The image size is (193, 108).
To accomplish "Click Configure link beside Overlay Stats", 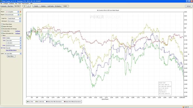I will pyautogui.click(x=18, y=31).
